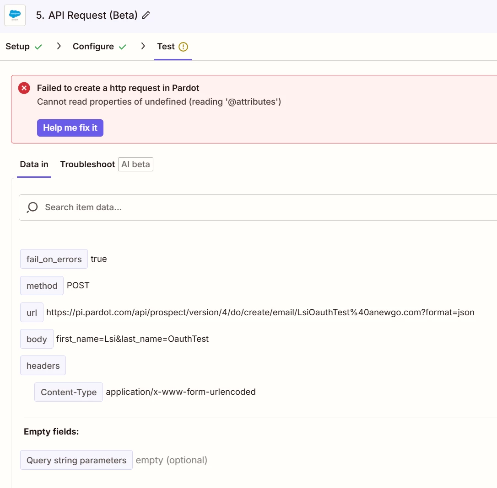Click the application/x-www-form-urlencoded value

pos(181,392)
